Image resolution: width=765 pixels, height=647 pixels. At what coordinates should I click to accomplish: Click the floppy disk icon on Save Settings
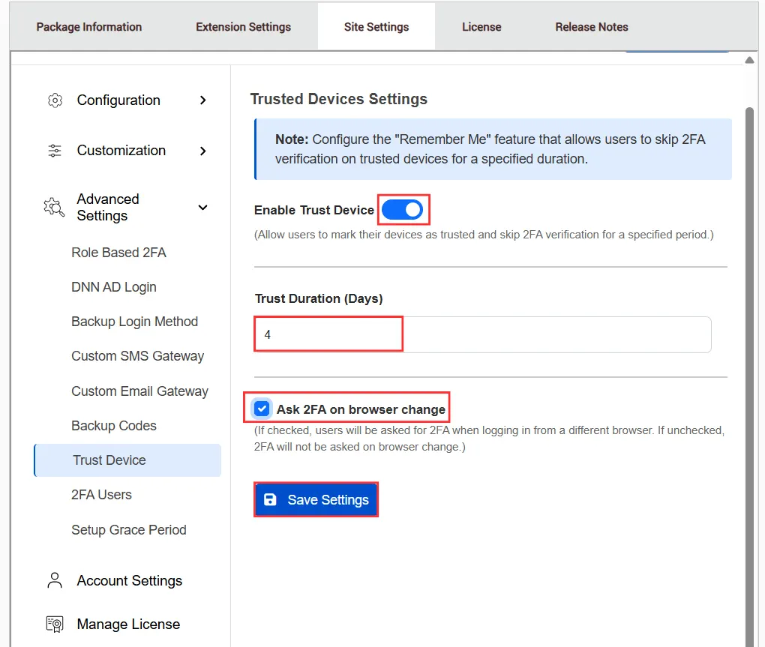(271, 500)
